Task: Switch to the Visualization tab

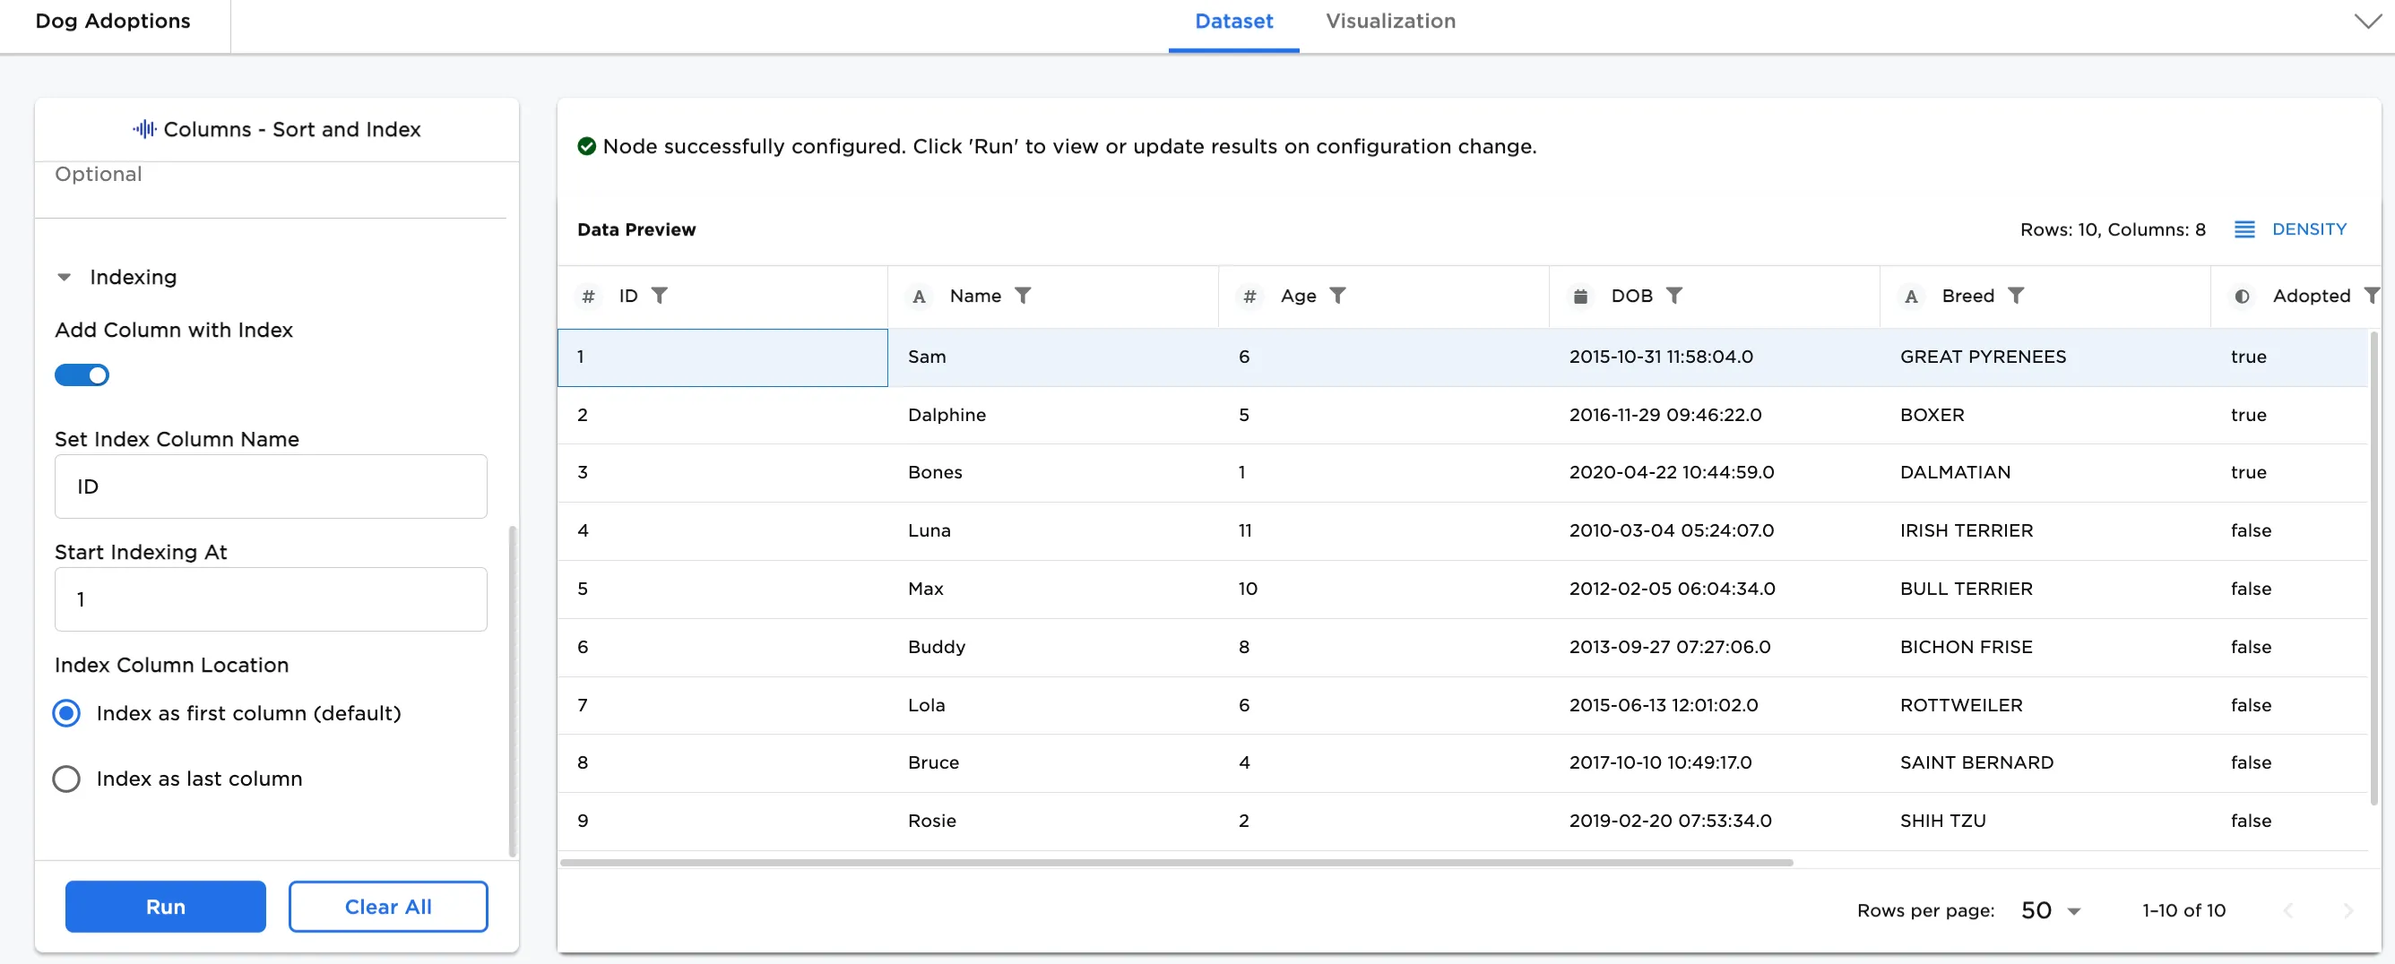Action: (x=1390, y=21)
